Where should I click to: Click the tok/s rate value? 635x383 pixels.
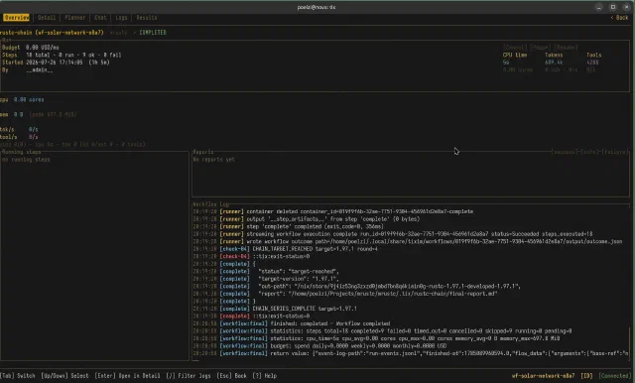click(x=33, y=130)
